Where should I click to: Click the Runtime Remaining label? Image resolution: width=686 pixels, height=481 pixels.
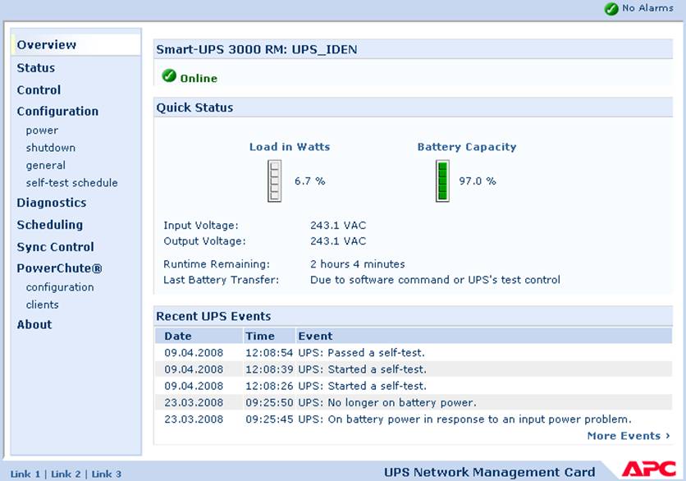click(217, 264)
